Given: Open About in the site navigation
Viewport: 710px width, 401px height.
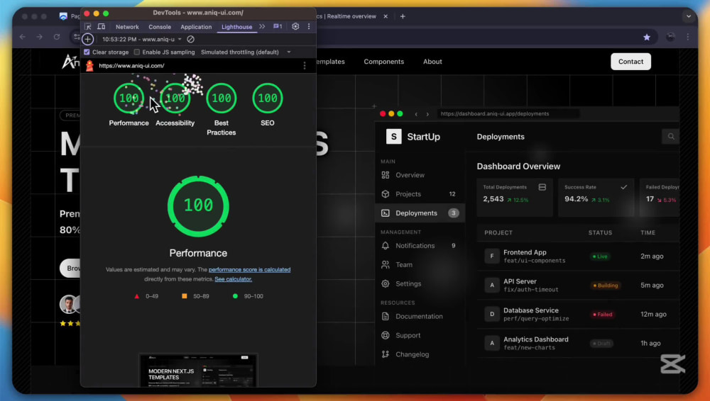Looking at the screenshot, I should 432,62.
